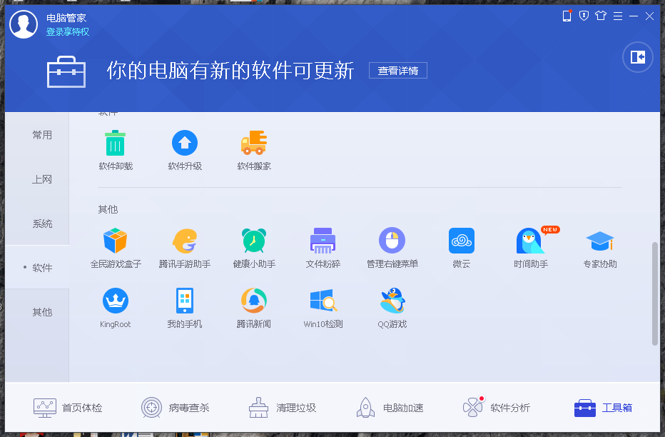Click 你的电脑有新的软件可更新 headline

pyautogui.click(x=230, y=71)
